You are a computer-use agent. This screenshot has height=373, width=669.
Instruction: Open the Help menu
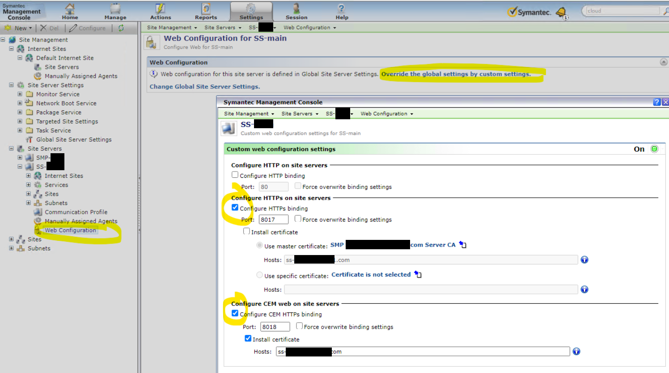tap(342, 11)
